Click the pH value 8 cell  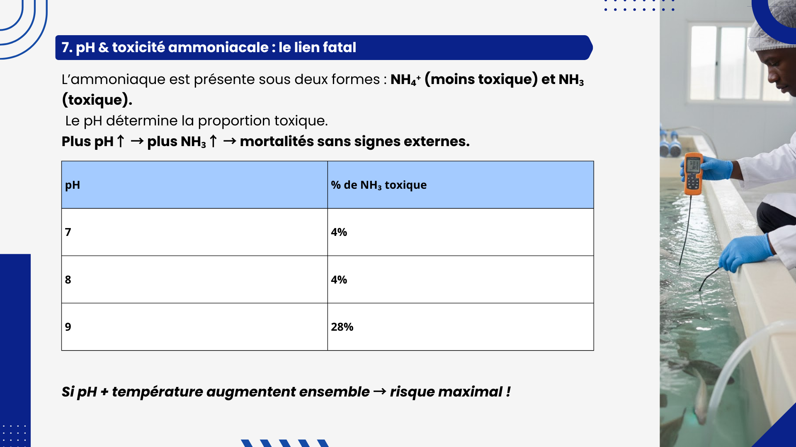click(194, 279)
